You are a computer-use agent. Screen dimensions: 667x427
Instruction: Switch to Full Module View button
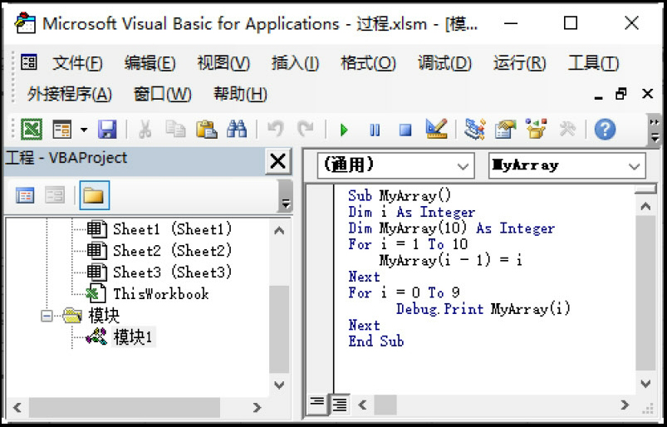coord(340,405)
